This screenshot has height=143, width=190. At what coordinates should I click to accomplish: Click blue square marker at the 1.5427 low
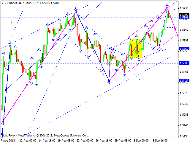coord(109,80)
